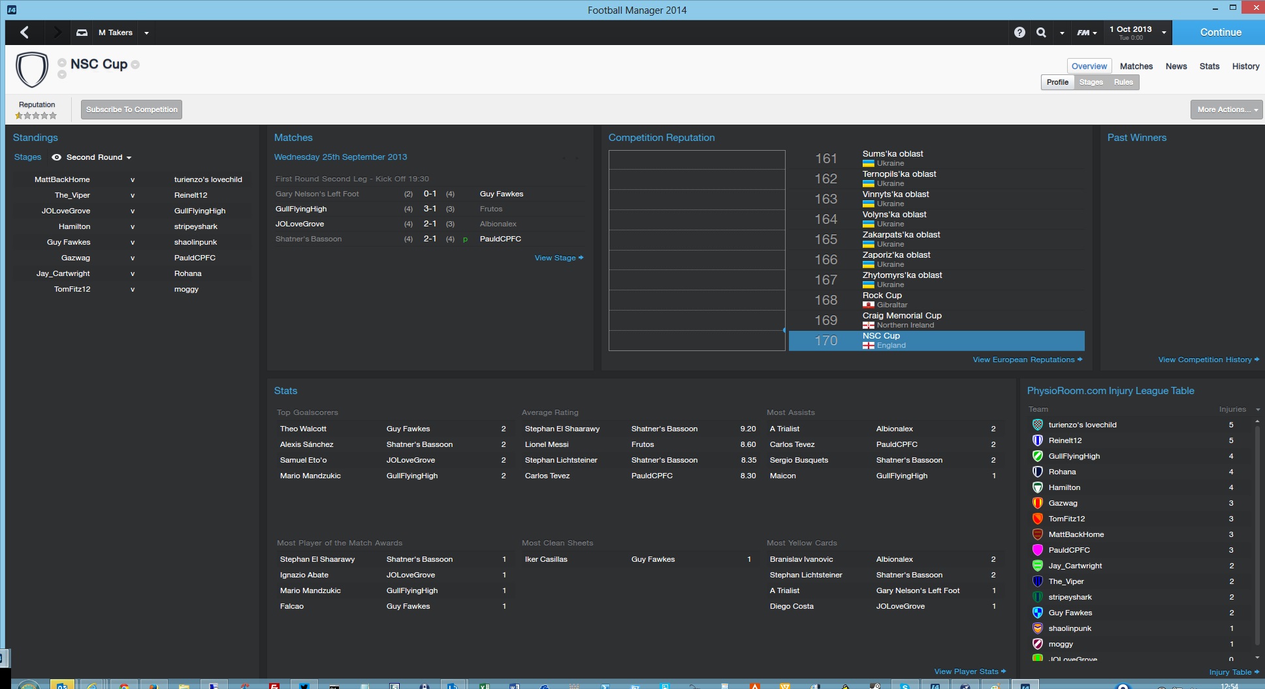This screenshot has width=1265, height=689.
Task: Sort by Injuries column dropdown arrow
Action: click(1258, 410)
